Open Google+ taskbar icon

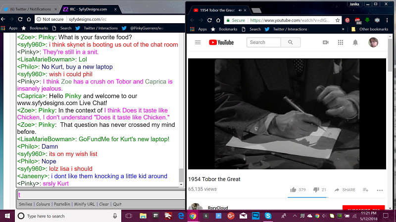(x=231, y=216)
